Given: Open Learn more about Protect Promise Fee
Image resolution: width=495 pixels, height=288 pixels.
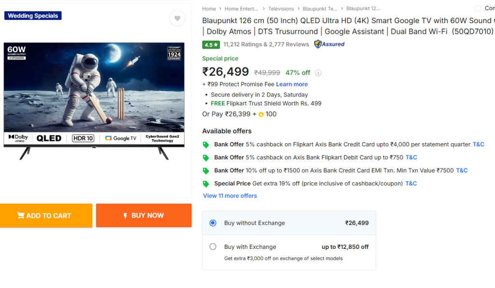Looking at the screenshot, I should point(292,84).
